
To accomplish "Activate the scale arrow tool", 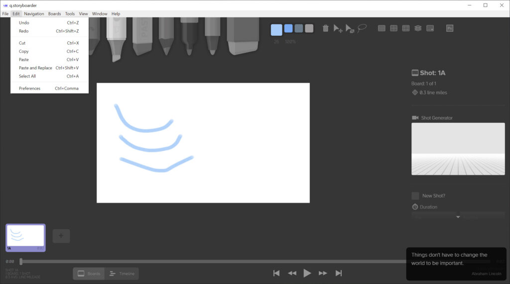I will 350,28.
